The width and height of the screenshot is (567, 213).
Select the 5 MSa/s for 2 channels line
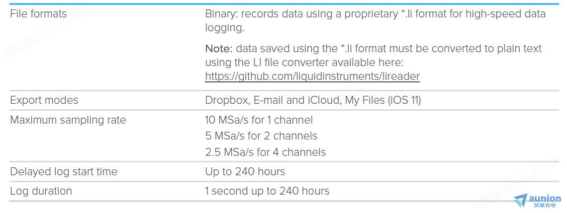coord(261,136)
